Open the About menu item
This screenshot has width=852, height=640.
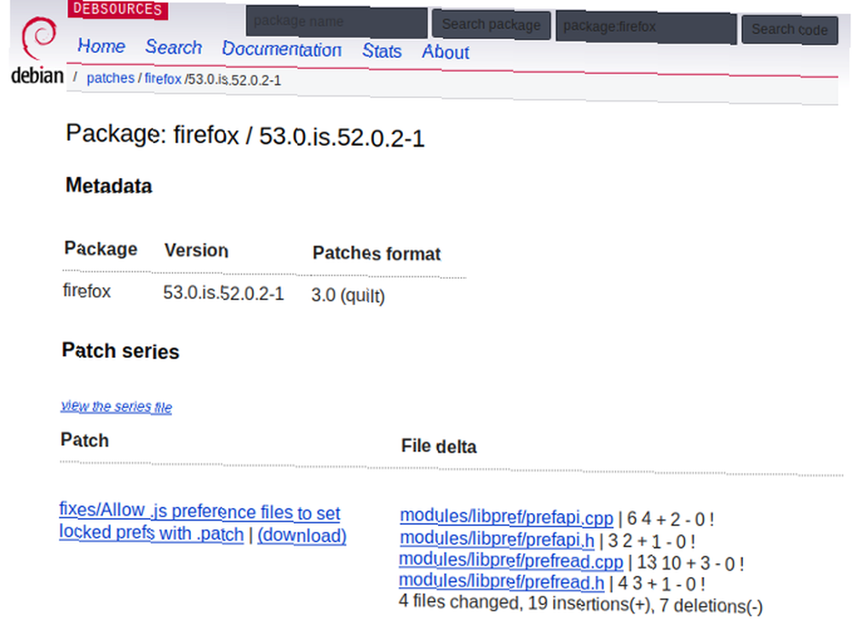tap(446, 52)
